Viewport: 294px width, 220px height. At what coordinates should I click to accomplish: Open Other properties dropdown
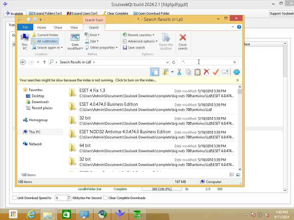pos(101,48)
